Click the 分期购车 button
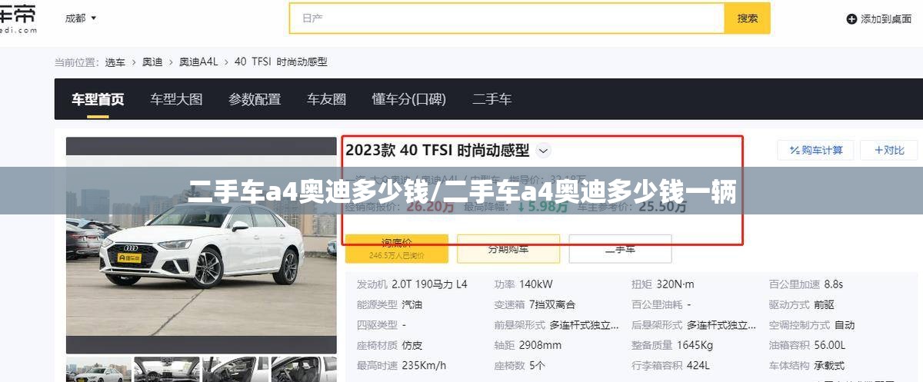 coord(508,248)
